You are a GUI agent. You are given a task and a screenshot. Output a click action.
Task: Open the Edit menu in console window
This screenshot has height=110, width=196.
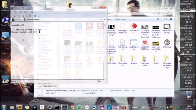[20, 12]
